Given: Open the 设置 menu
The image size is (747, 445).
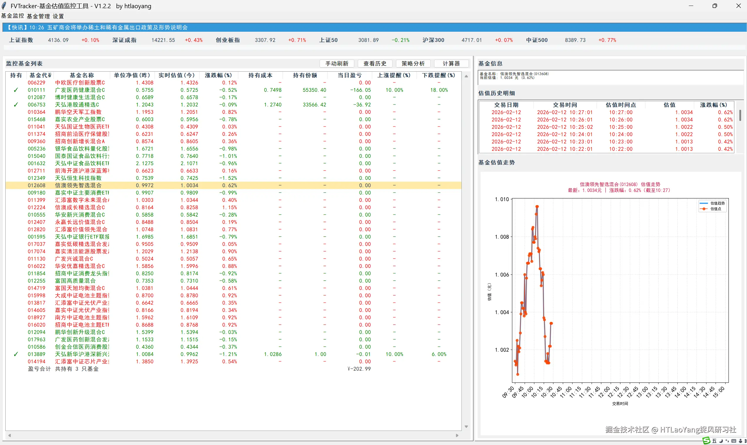Looking at the screenshot, I should click(58, 16).
